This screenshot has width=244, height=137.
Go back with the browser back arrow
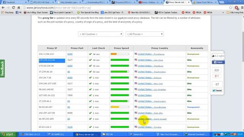[3, 8]
